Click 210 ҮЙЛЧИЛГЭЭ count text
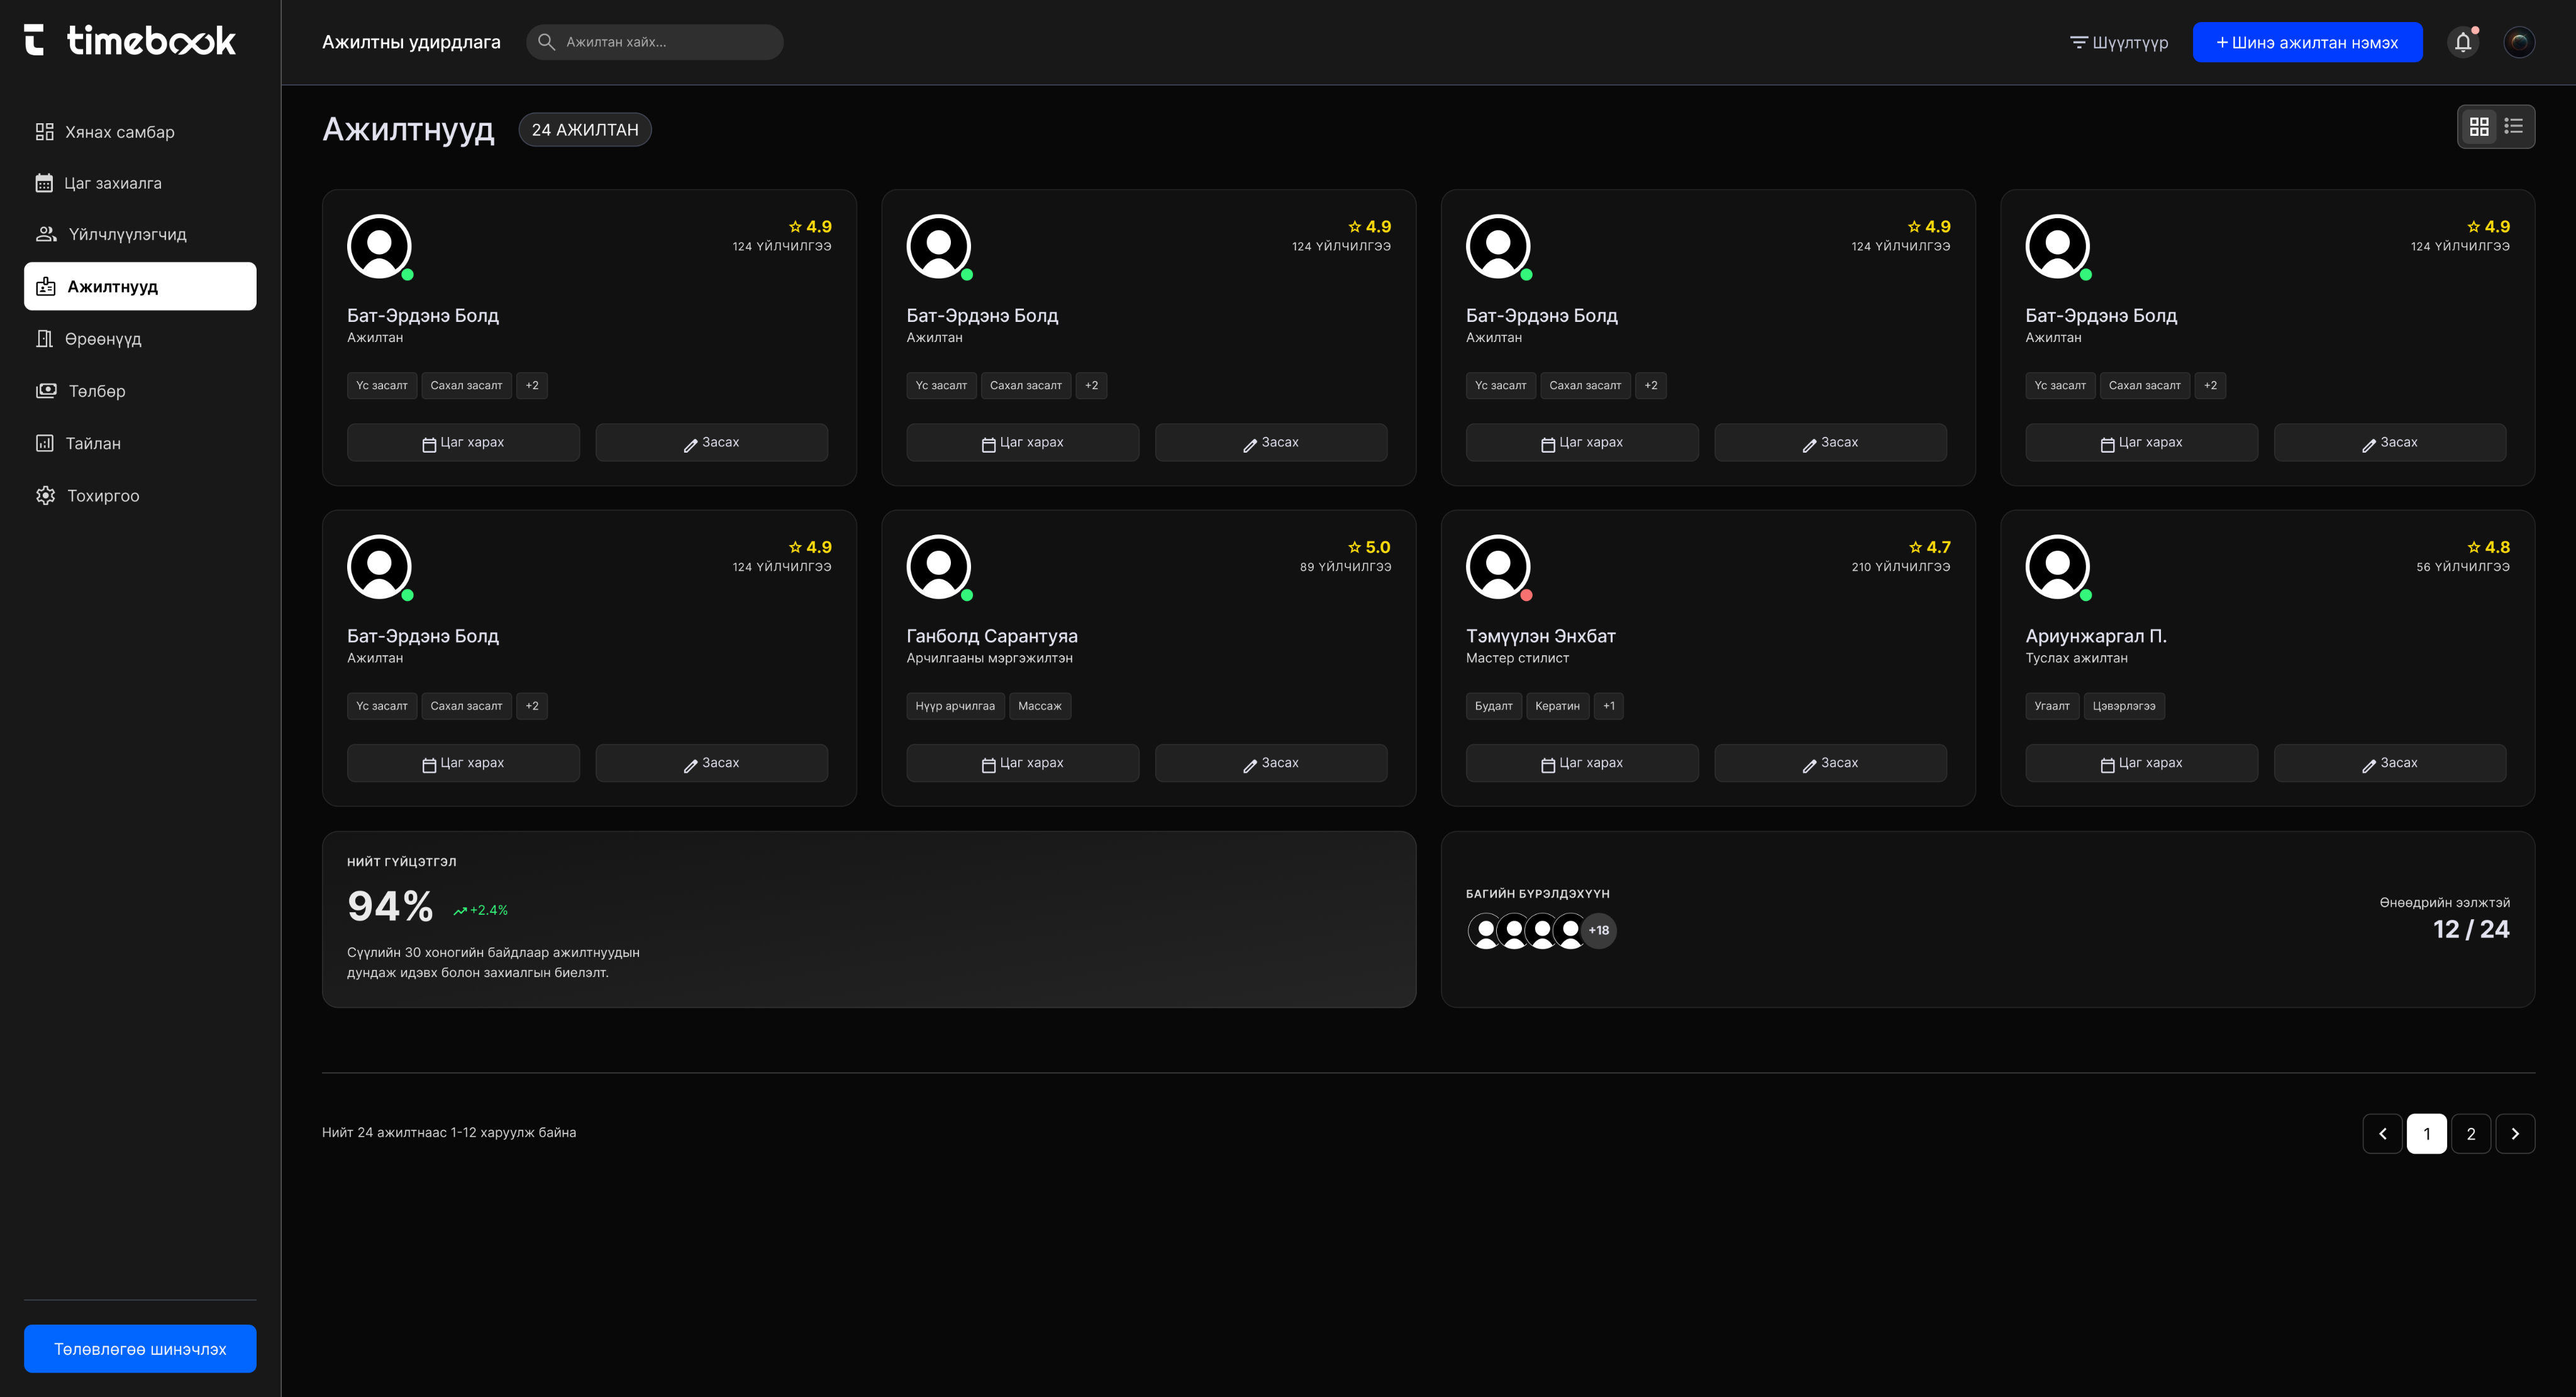 pyautogui.click(x=1901, y=567)
